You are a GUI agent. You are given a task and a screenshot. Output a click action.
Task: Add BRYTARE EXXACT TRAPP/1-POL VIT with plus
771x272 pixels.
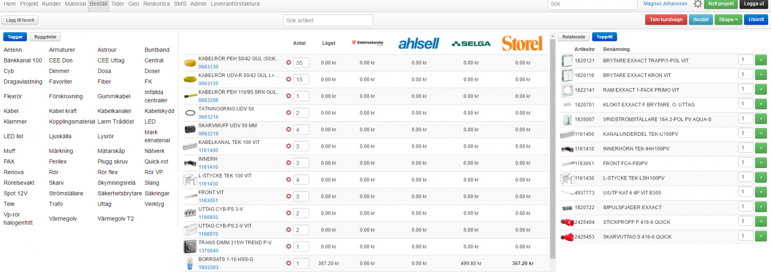(760, 60)
